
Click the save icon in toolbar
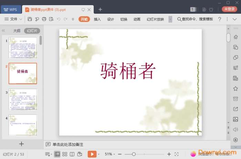(30, 19)
